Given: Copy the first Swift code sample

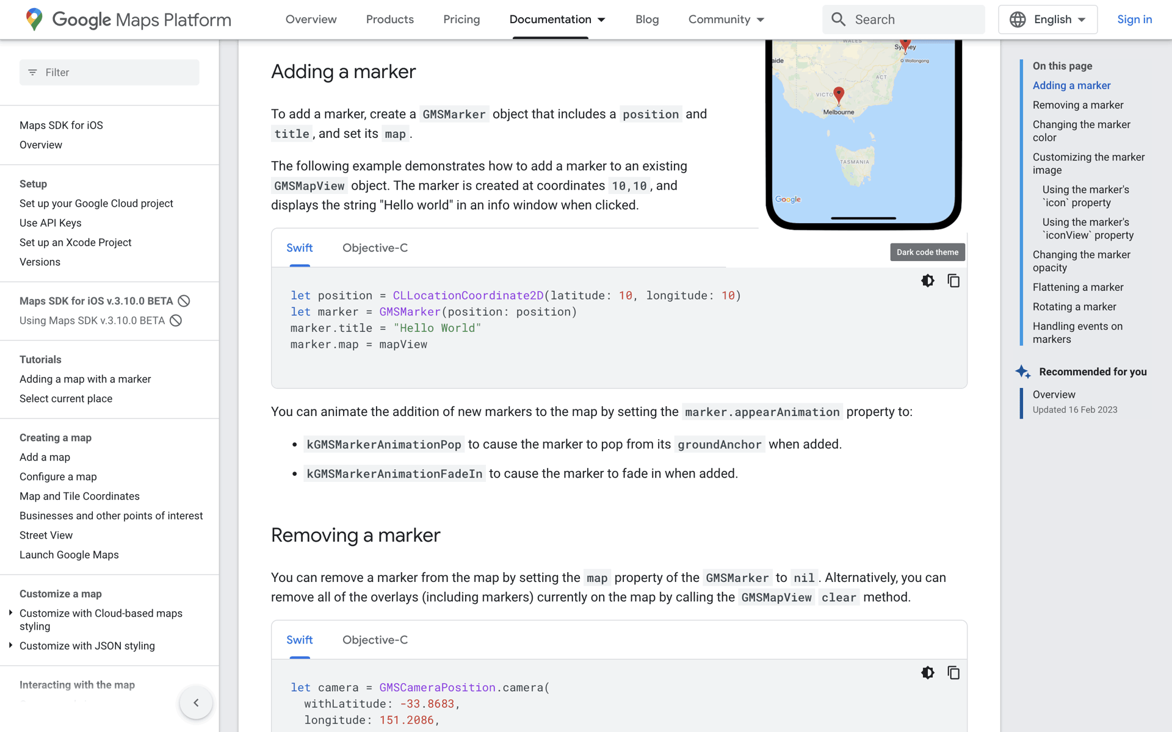Looking at the screenshot, I should point(953,281).
